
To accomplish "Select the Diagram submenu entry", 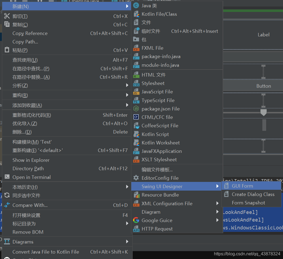I will coord(177,212).
